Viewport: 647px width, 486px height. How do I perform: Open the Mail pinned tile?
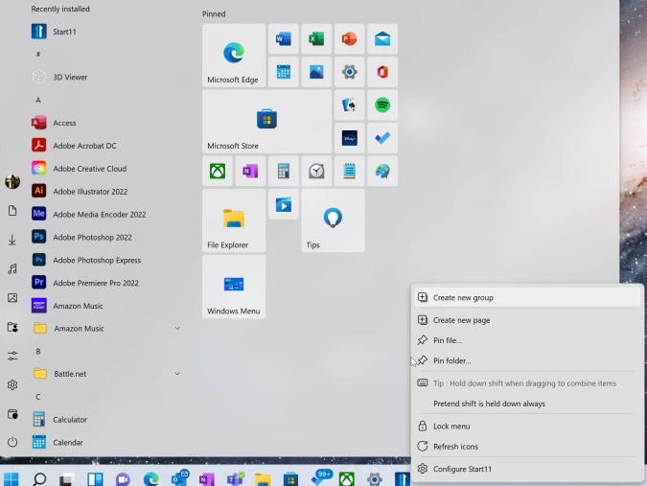point(382,38)
